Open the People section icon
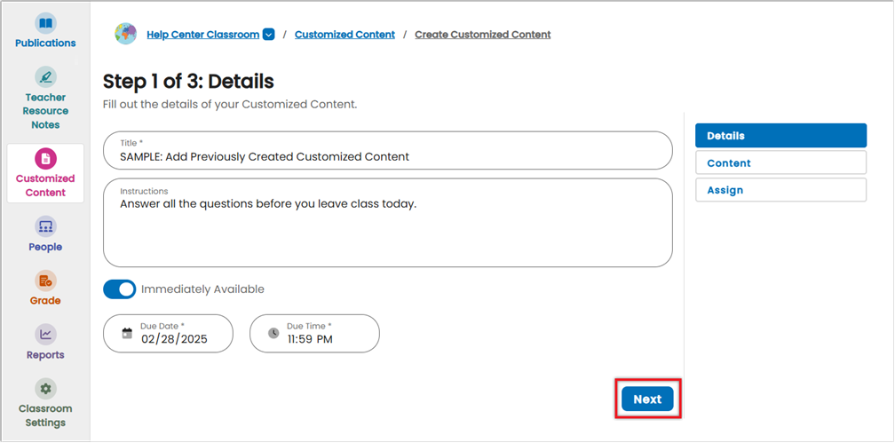Viewport: 895px width, 443px height. [x=45, y=226]
